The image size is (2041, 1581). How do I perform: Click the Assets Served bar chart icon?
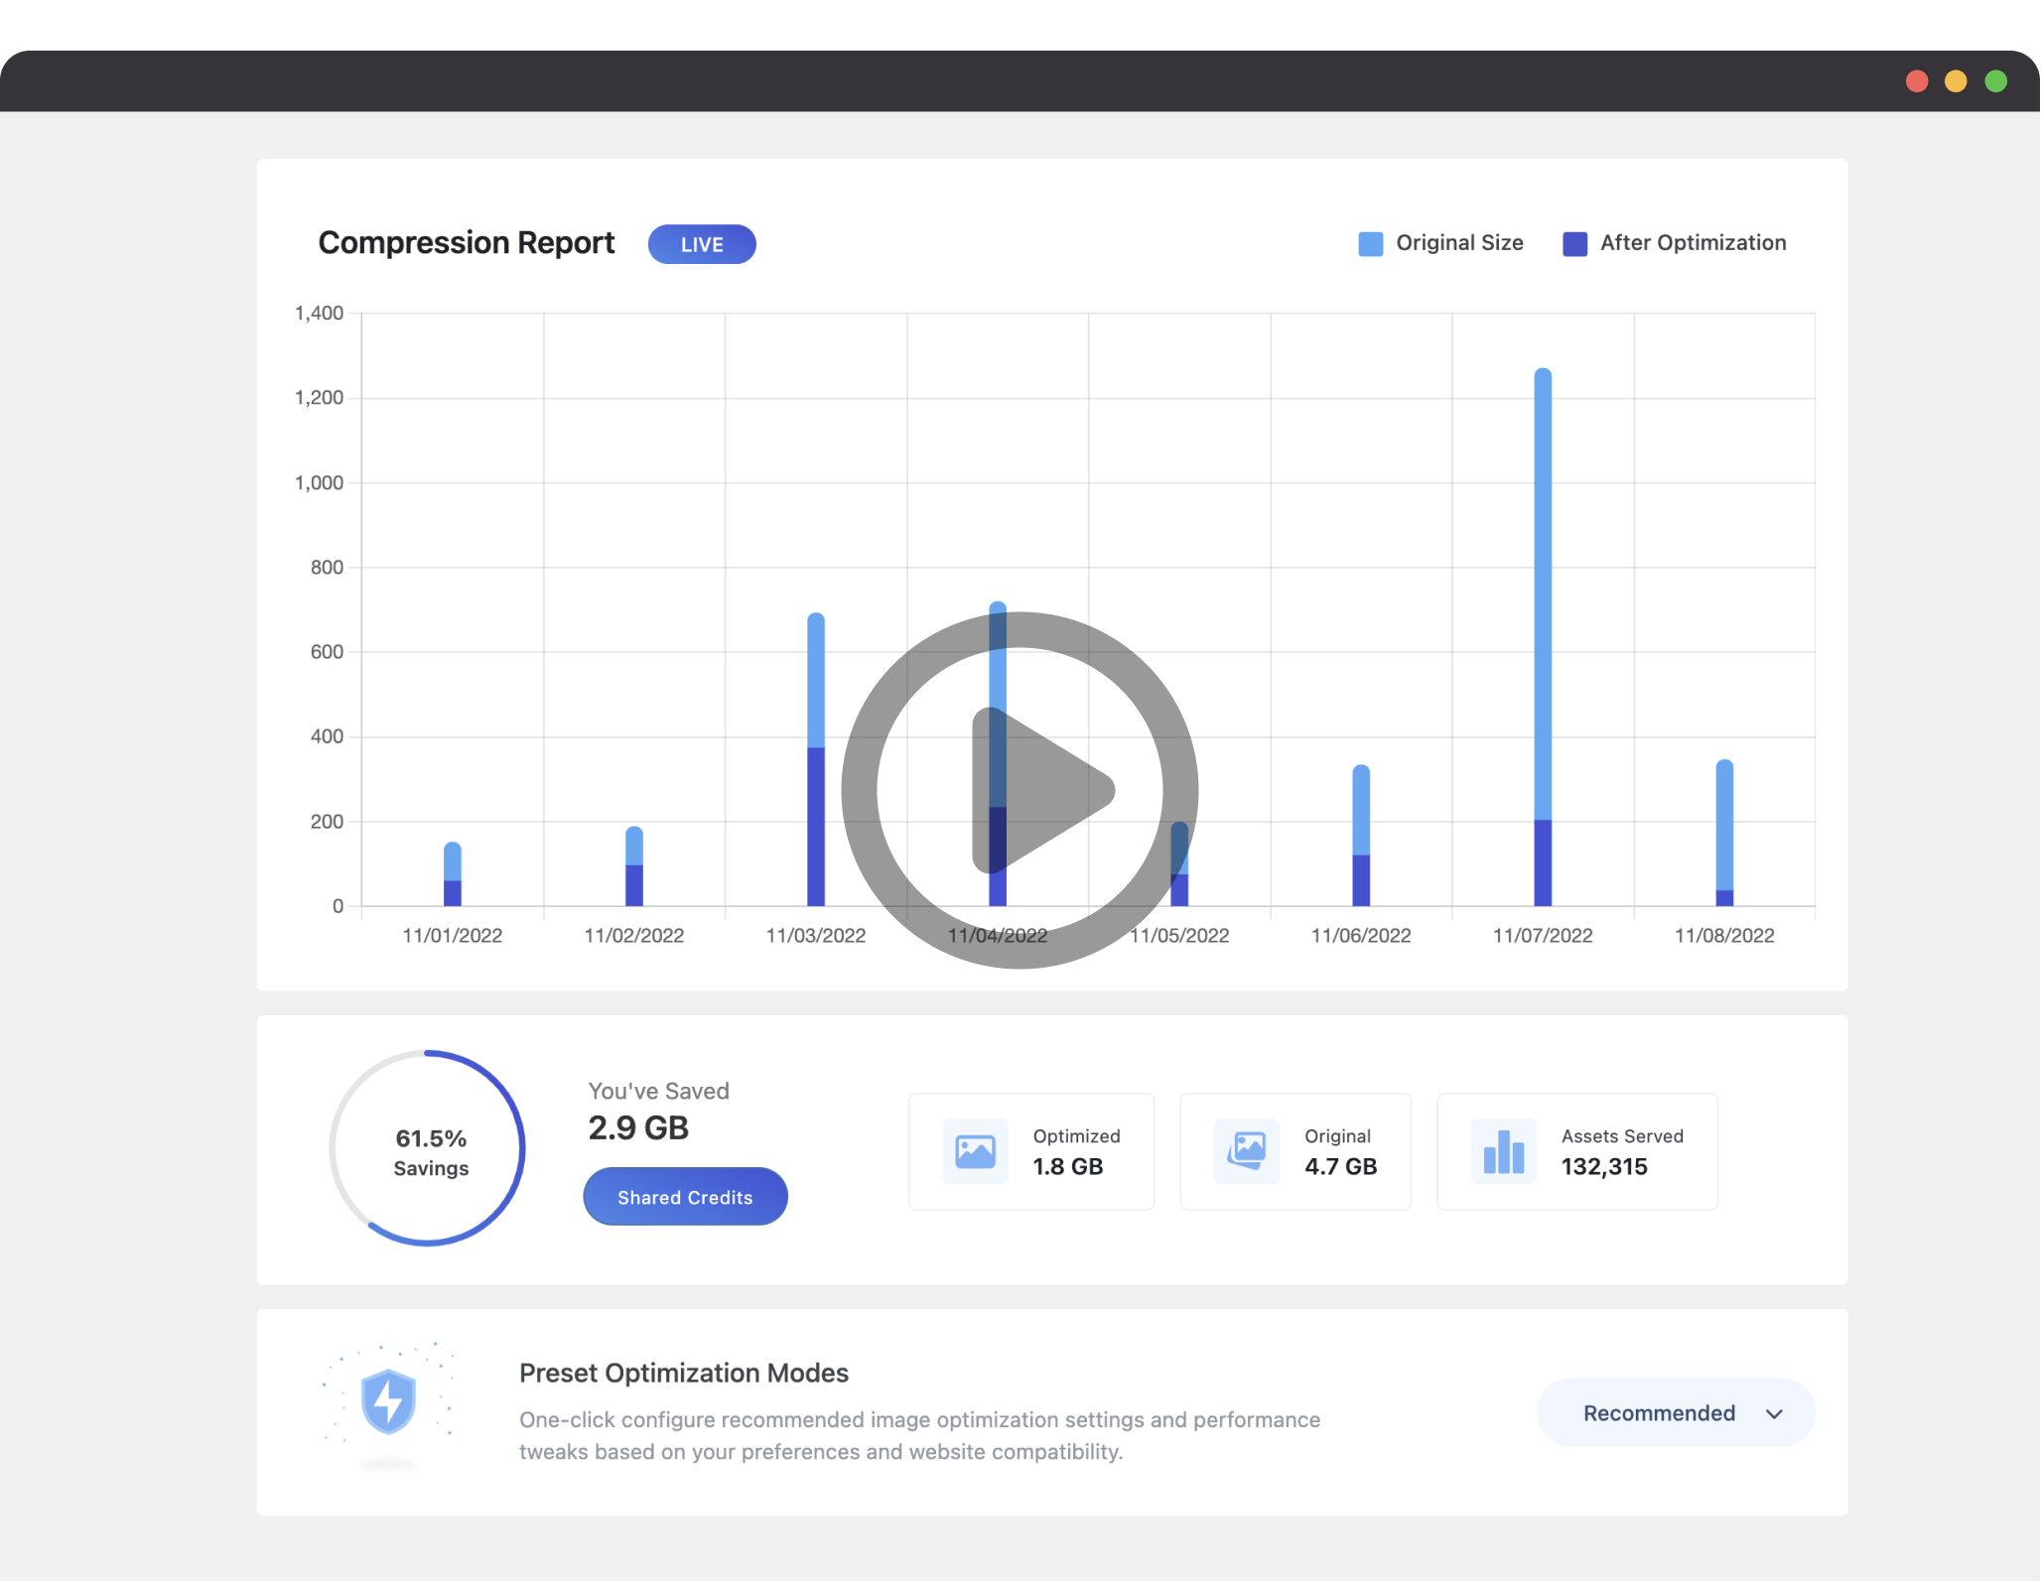[x=1504, y=1151]
